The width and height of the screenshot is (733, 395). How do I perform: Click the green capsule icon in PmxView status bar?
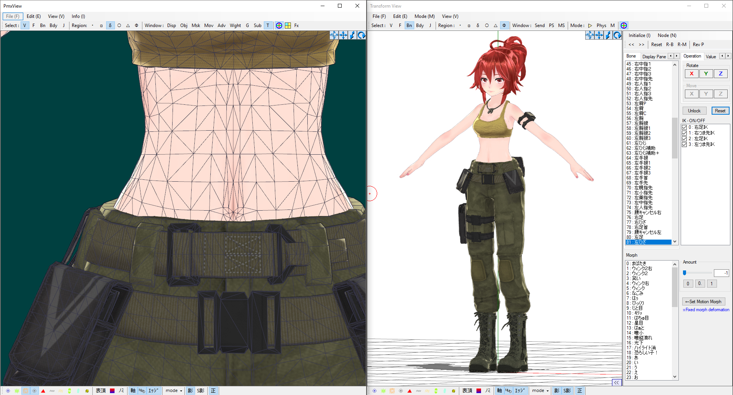click(x=69, y=391)
